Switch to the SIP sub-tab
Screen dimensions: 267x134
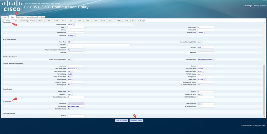(x=16, y=21)
